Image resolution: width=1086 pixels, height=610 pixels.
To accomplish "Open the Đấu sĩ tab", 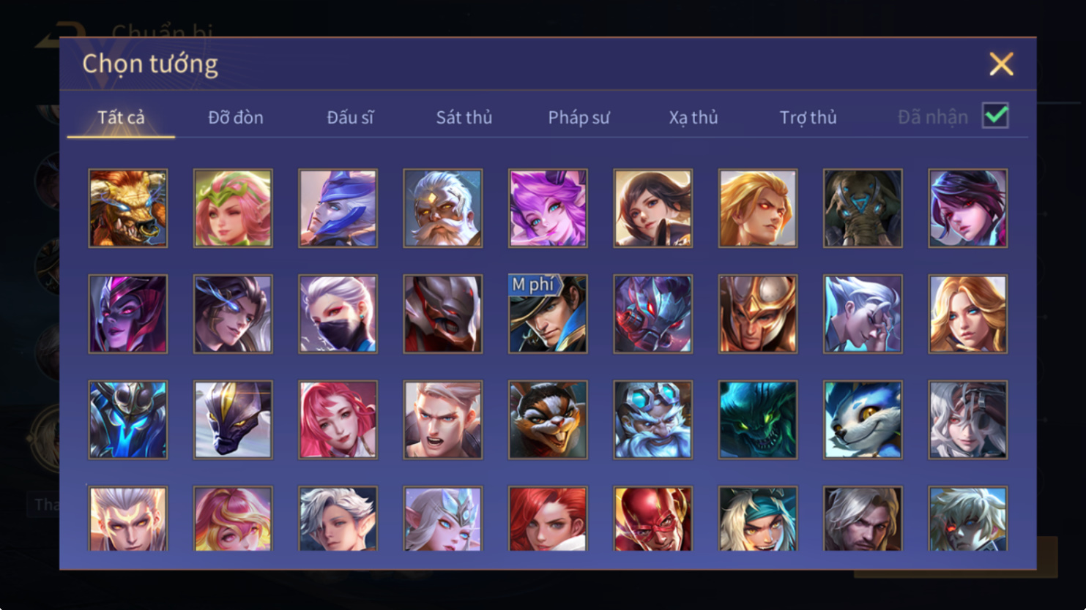I will coord(350,117).
